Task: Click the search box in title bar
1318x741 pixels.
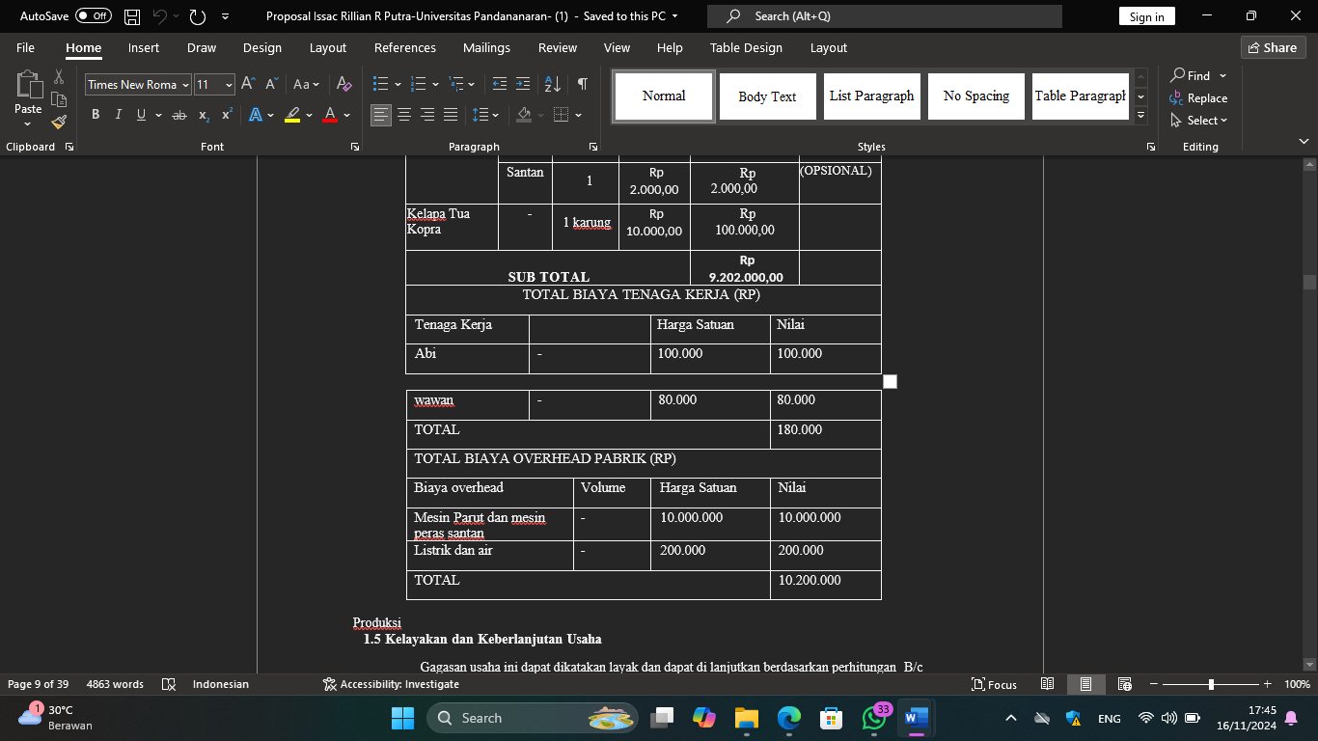Action: 885,16
